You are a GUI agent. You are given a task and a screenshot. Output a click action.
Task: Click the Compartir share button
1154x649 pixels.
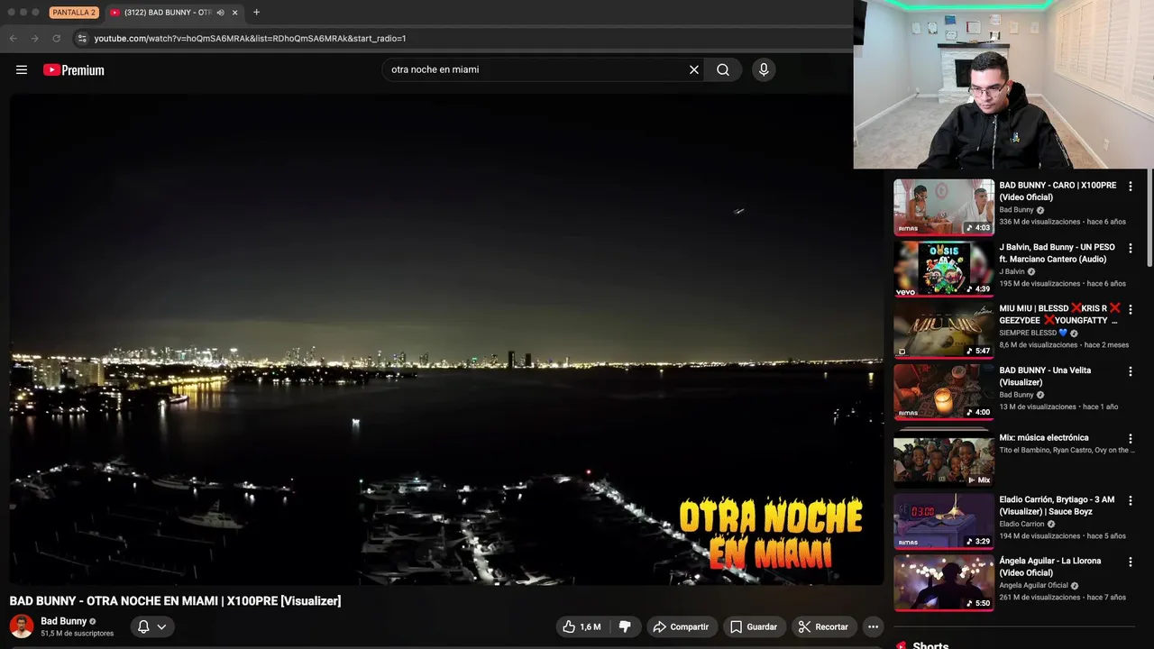tap(681, 626)
